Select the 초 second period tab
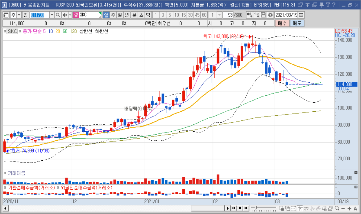Image resolution: width=361 pixels, height=214 pixels. click(x=141, y=15)
